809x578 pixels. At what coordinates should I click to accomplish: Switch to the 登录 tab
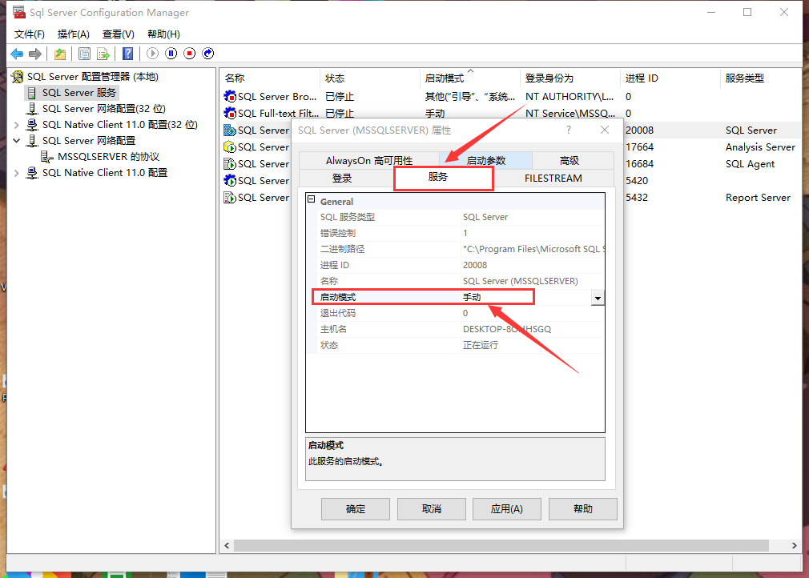[x=341, y=179]
